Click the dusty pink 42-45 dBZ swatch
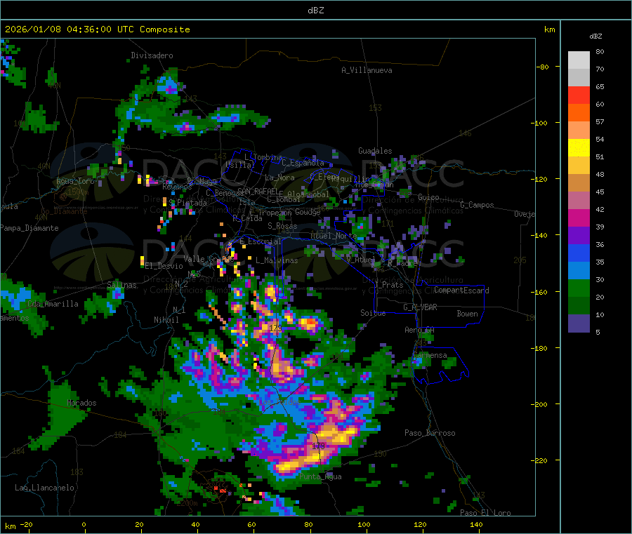The image size is (632, 534). [579, 201]
